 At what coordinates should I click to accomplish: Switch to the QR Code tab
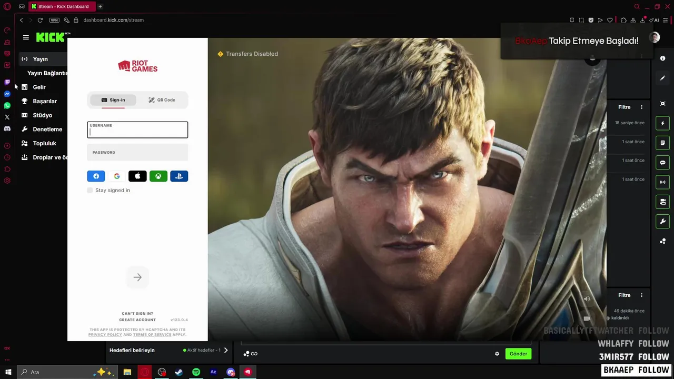click(x=162, y=100)
